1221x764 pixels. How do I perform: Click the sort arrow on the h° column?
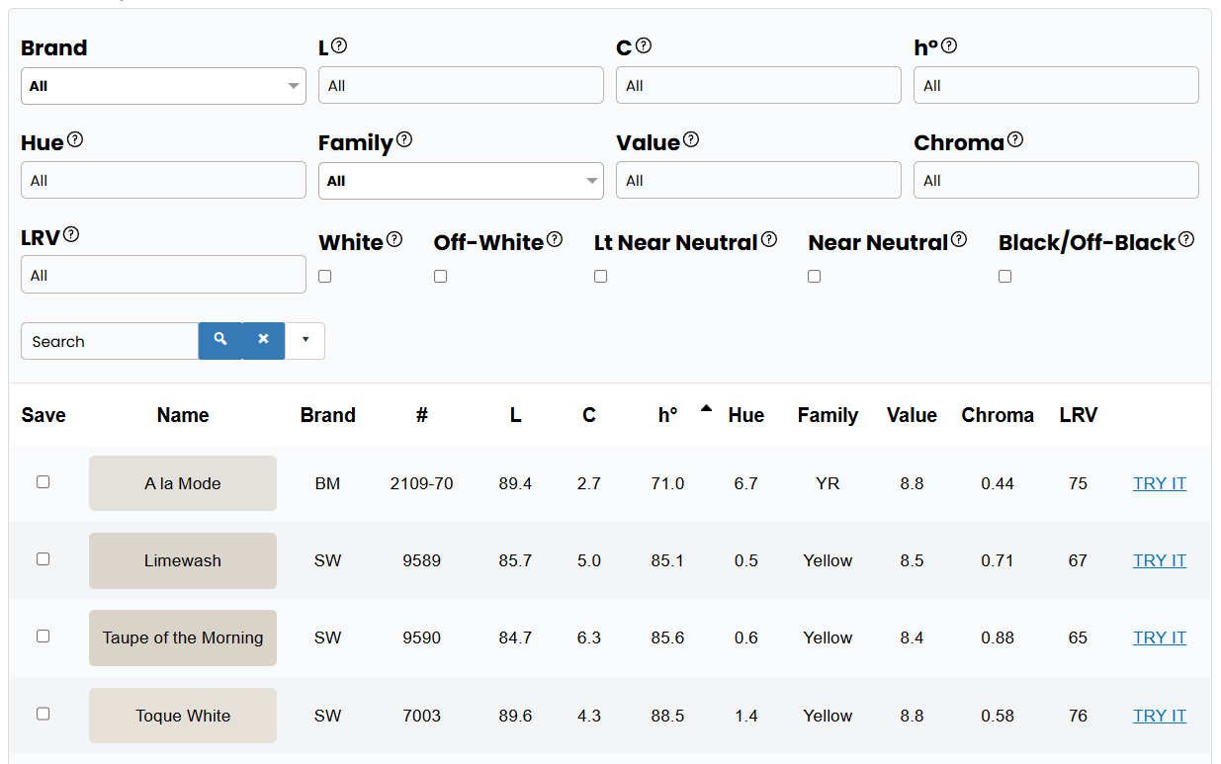point(706,406)
